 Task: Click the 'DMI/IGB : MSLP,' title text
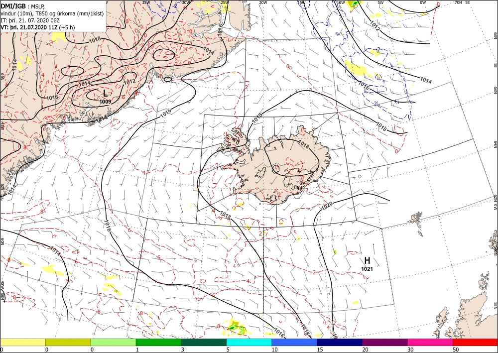click(x=22, y=6)
